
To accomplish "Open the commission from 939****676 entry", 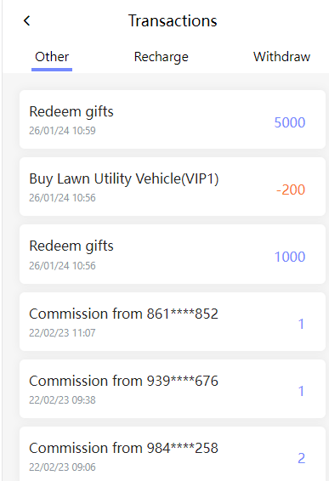I will [x=173, y=388].
